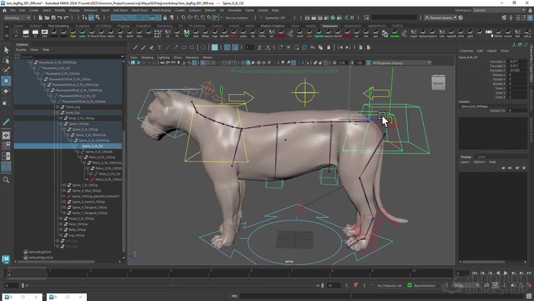Select Spine_0_Ik_Ctl in the Outliner
This screenshot has width=534, height=301.
tap(92, 146)
